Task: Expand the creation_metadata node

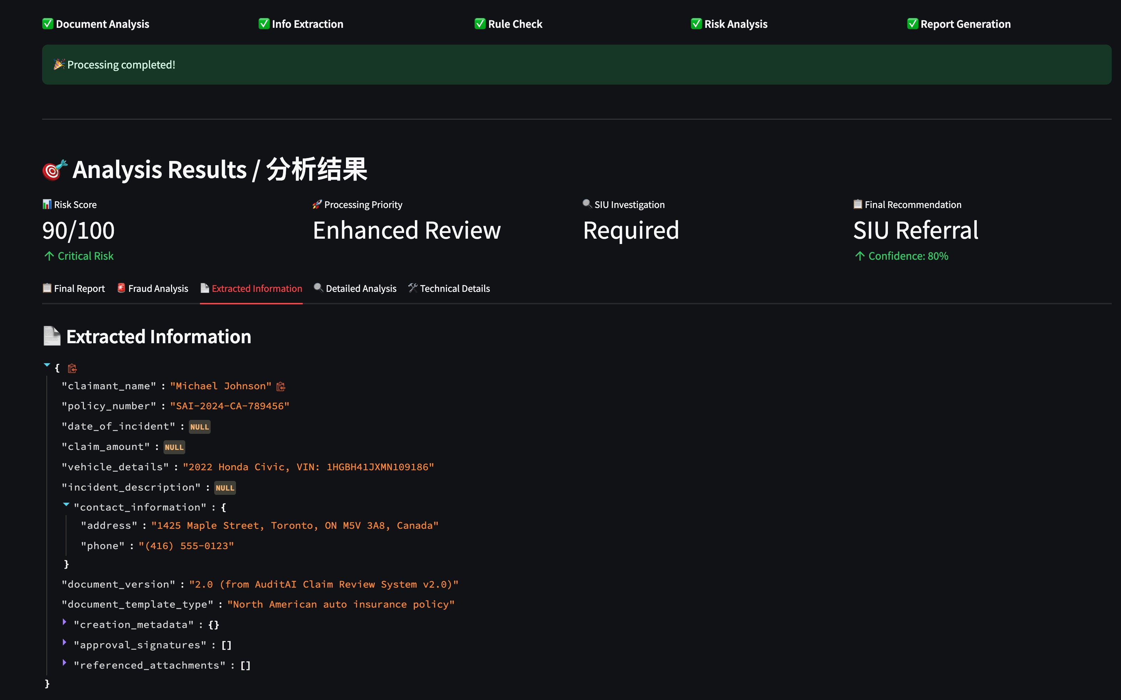Action: click(x=64, y=622)
